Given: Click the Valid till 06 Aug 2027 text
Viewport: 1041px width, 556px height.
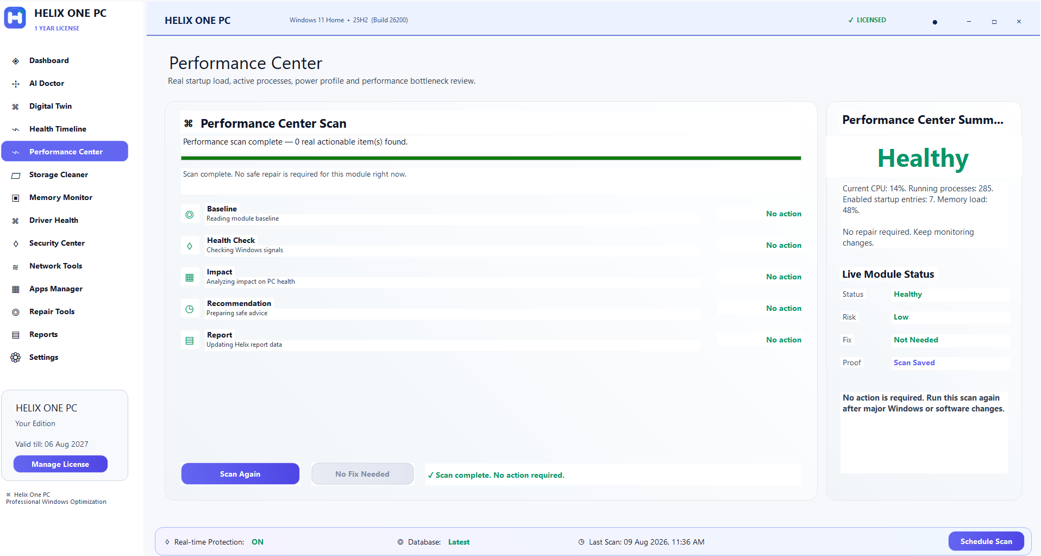Looking at the screenshot, I should 52,444.
